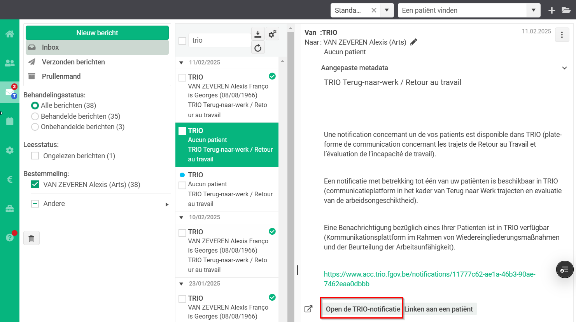
Task: Uncheck VAN ZEVEREN Alexis (Arts) checkbox
Action: coord(35,185)
